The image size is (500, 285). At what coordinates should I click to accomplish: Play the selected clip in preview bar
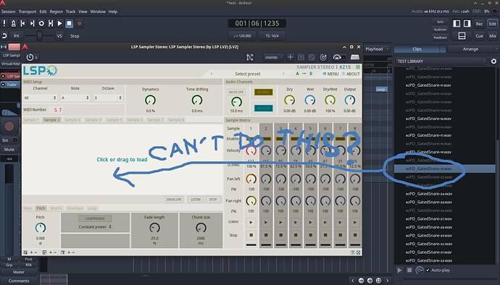click(399, 271)
